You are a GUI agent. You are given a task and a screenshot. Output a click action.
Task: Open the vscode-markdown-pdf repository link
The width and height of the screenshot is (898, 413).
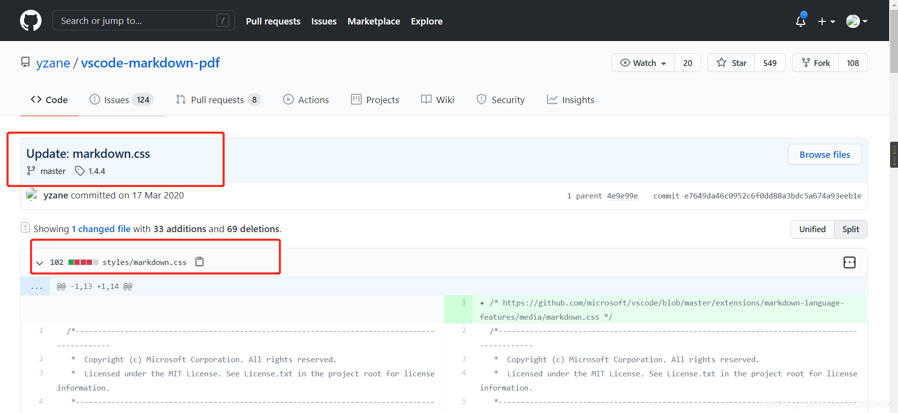151,63
